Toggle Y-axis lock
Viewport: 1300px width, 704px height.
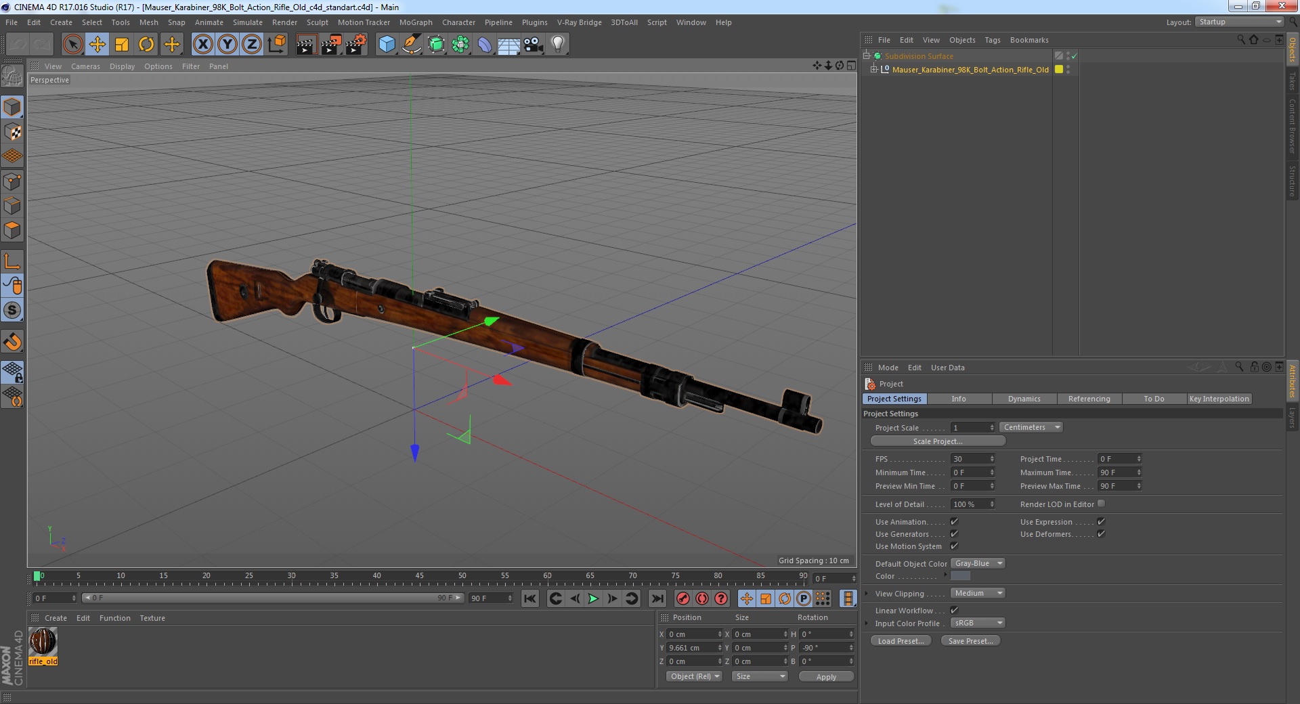227,45
